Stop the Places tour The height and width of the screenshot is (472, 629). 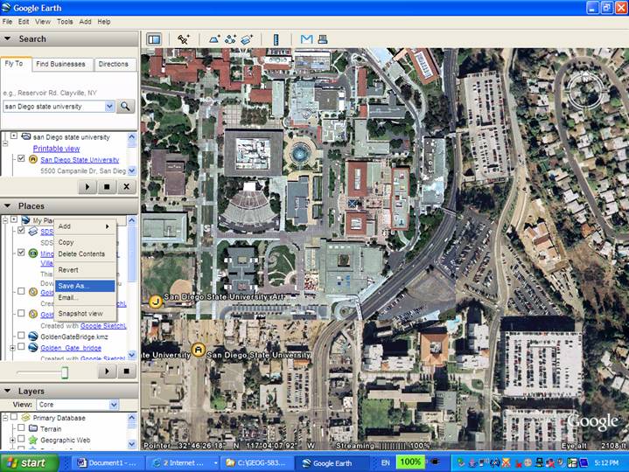pos(126,371)
